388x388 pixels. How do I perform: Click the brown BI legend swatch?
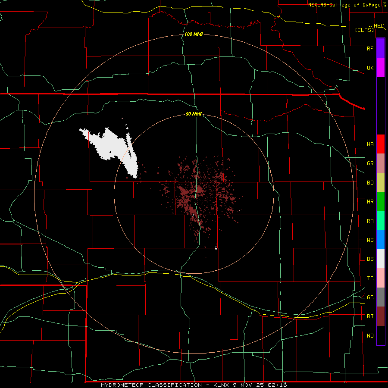point(381,316)
